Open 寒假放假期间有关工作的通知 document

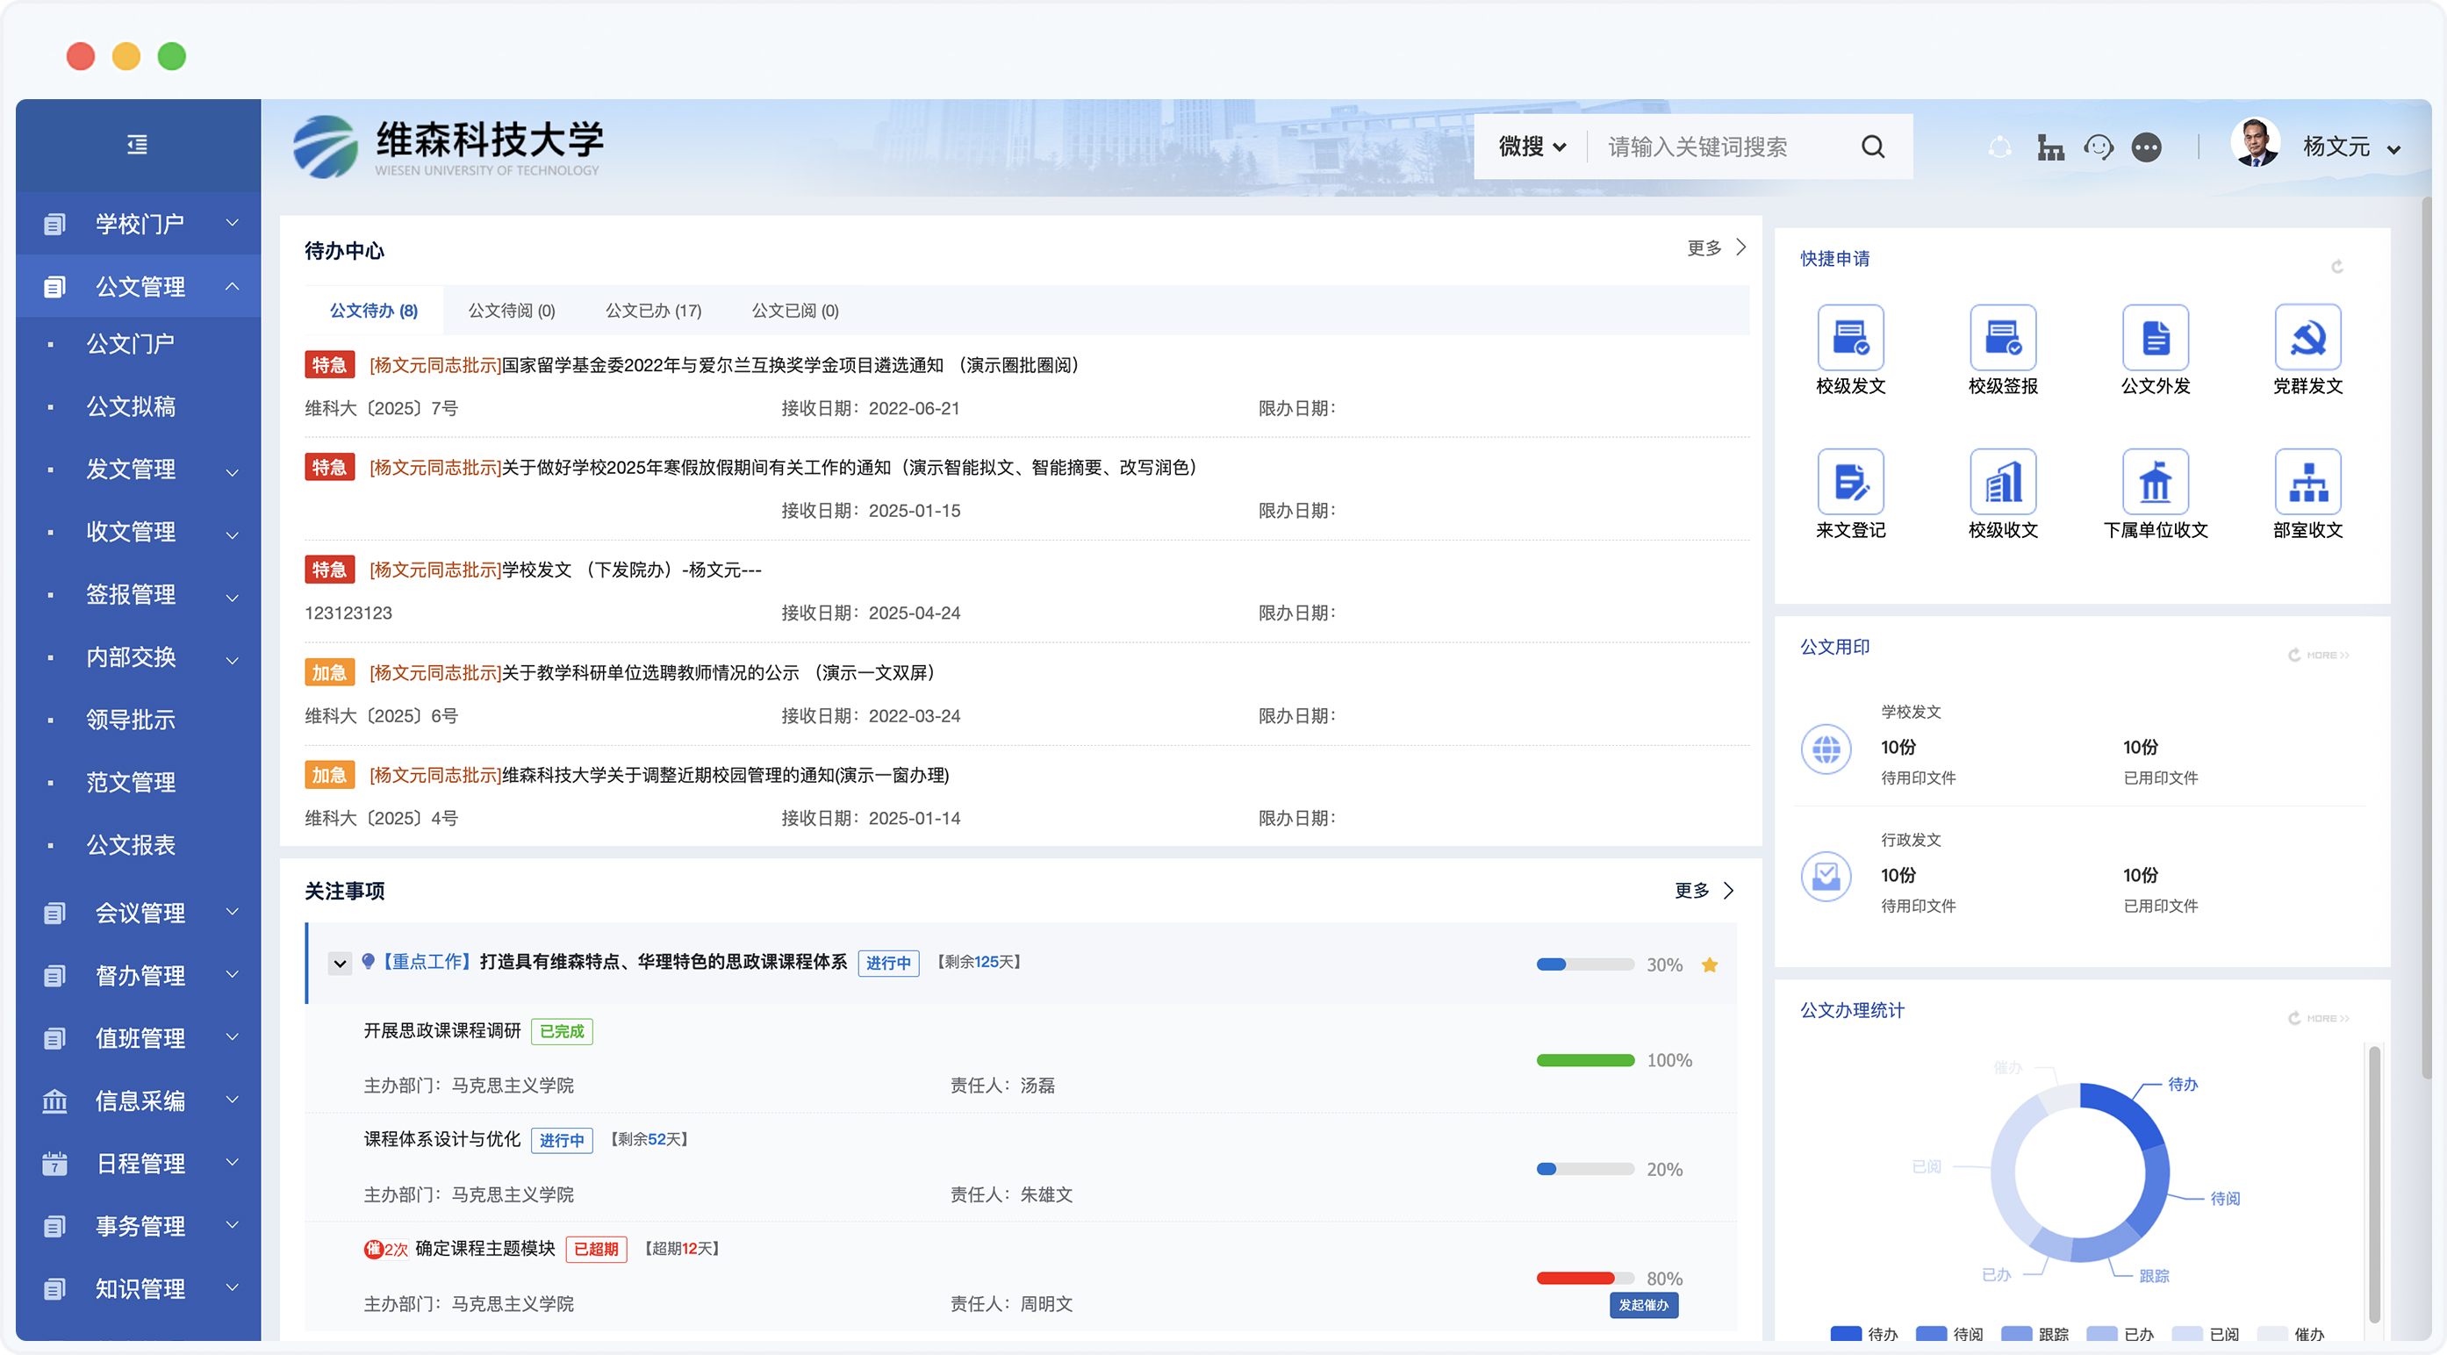click(x=784, y=467)
